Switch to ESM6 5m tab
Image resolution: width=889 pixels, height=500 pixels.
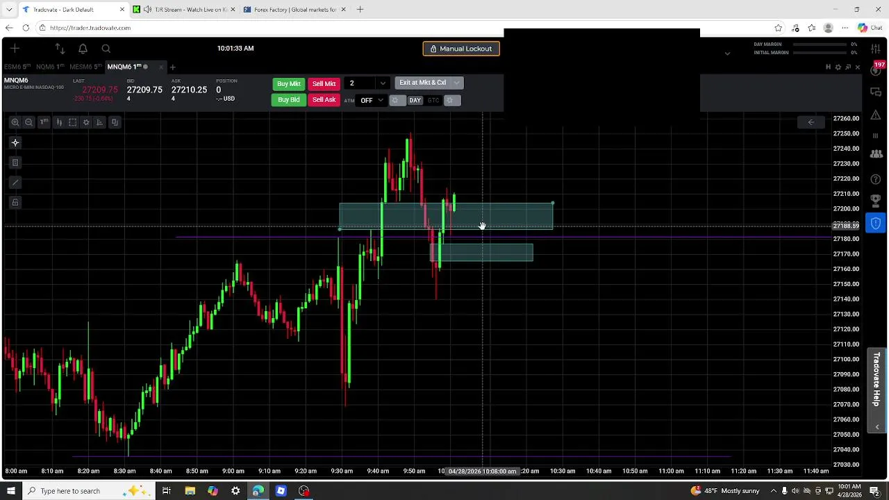[17, 67]
